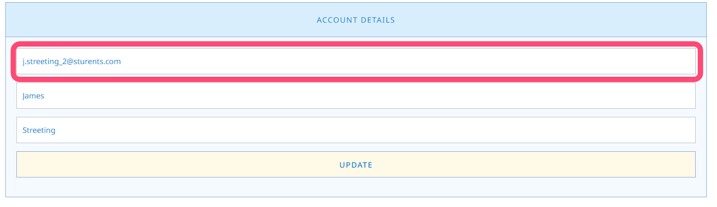This screenshot has width=717, height=207.
Task: Click the empty area of the Streeting field
Action: (375, 130)
